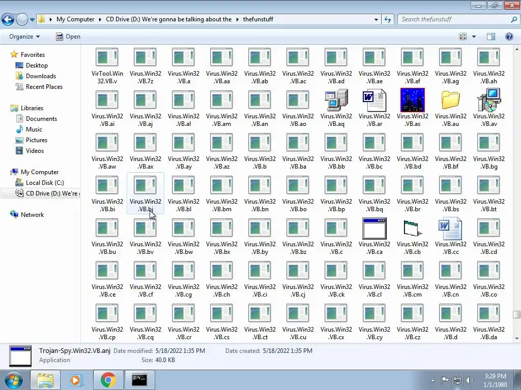Select the Virus.Win32.VB.ce file
Screen dimensions: 521x390
click(107, 279)
